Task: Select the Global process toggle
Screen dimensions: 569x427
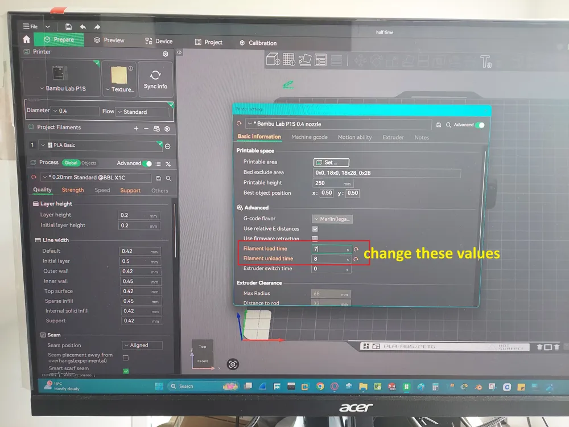Action: [x=71, y=163]
